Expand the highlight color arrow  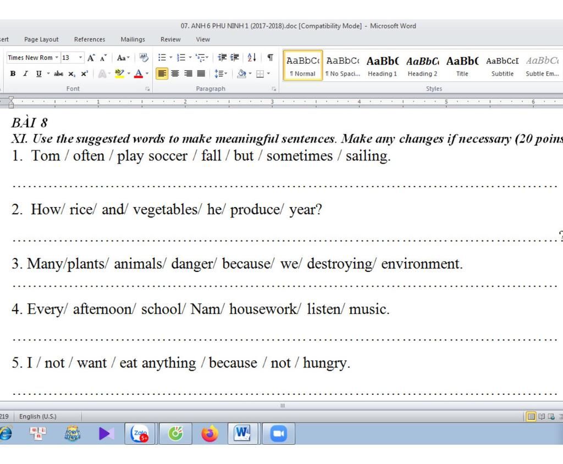point(129,74)
